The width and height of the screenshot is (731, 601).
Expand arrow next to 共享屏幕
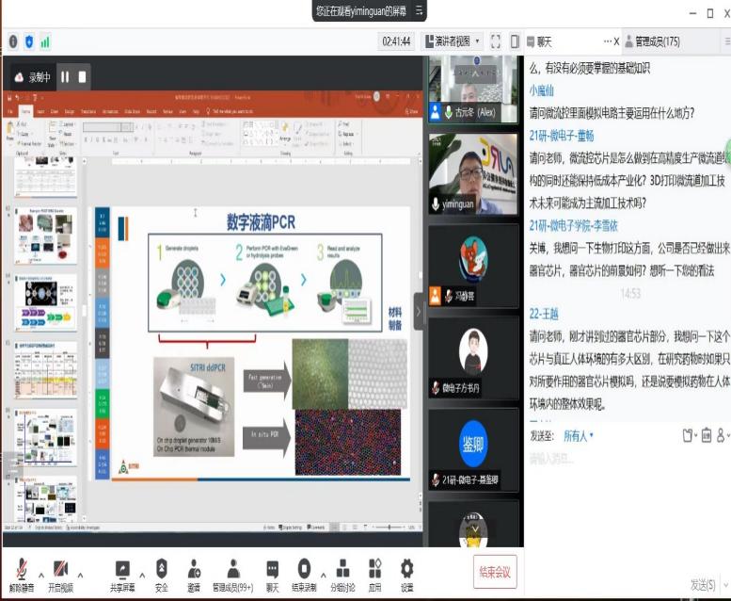click(142, 575)
